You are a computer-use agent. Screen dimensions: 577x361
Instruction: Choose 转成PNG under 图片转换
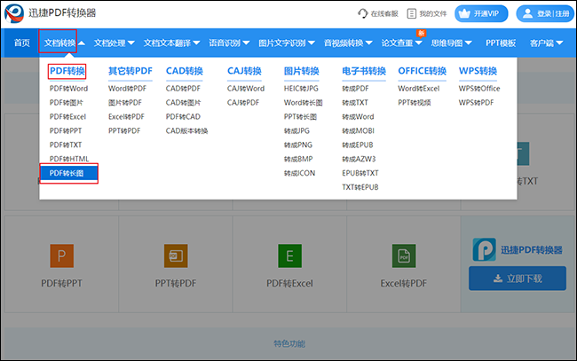coord(298,145)
